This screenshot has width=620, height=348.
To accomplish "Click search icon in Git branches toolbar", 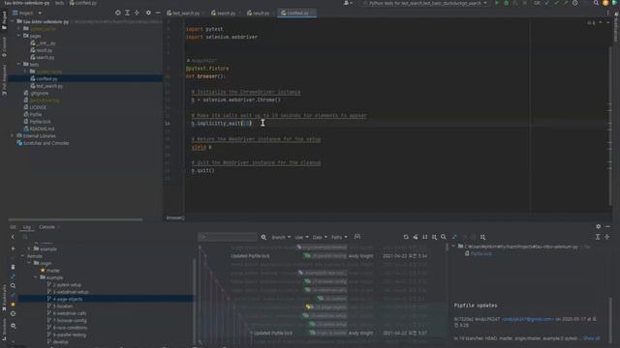I will pos(13,286).
